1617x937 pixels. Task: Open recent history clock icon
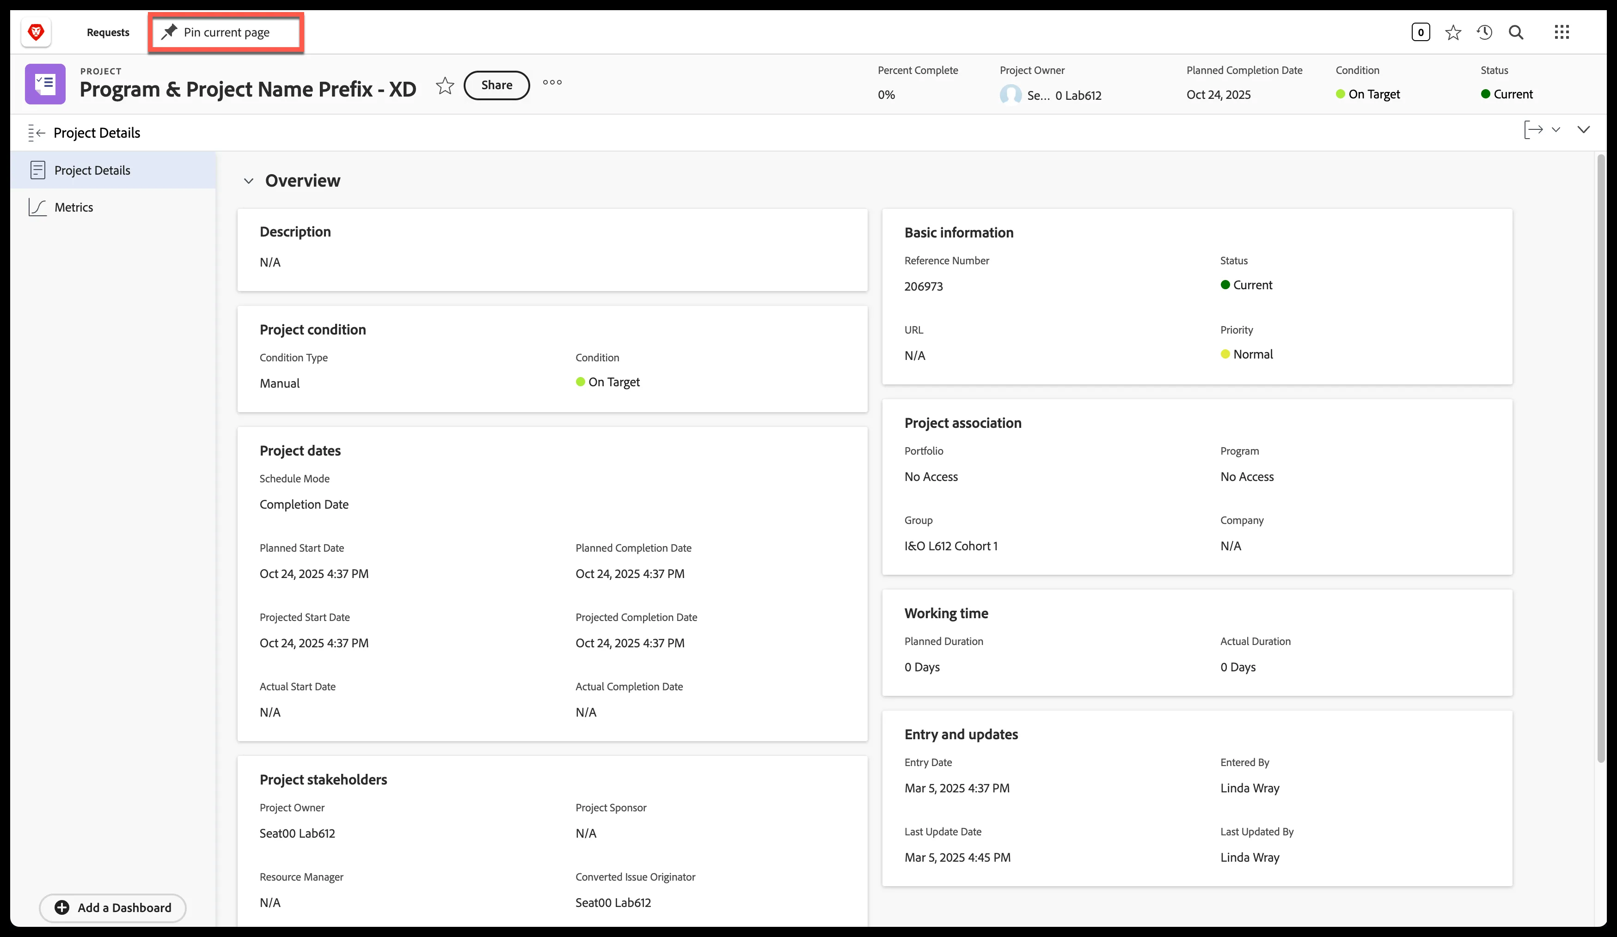(x=1484, y=32)
